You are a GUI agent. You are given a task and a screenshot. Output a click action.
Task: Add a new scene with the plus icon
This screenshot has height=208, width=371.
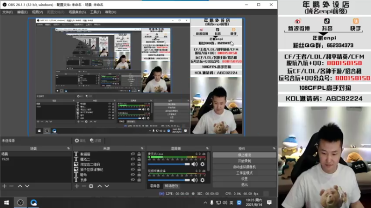4,186
